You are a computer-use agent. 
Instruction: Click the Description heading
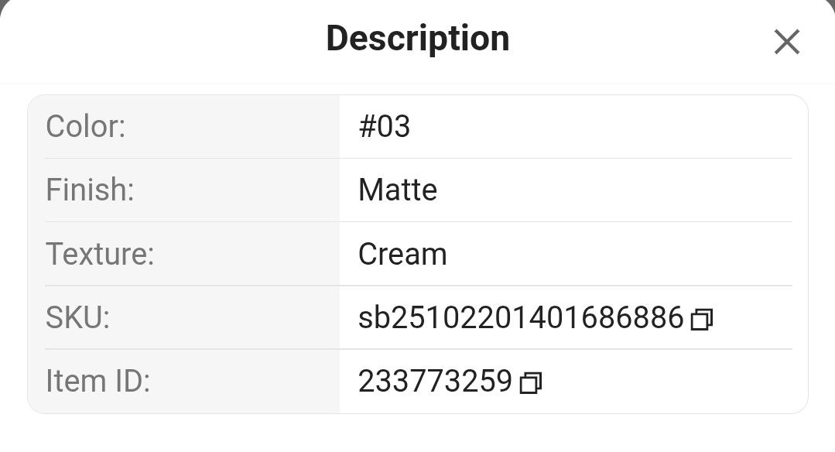pyautogui.click(x=418, y=38)
